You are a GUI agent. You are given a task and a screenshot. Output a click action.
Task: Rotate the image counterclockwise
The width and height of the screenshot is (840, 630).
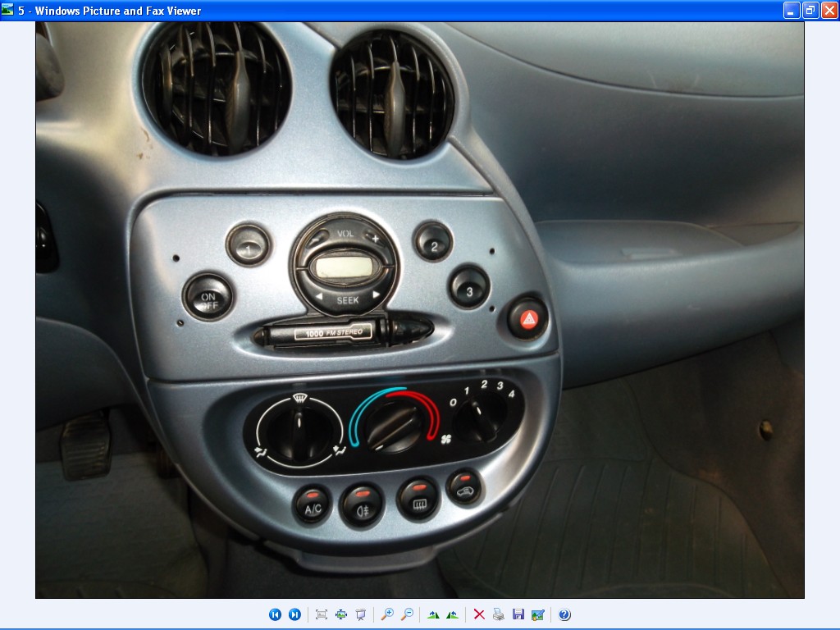(452, 614)
